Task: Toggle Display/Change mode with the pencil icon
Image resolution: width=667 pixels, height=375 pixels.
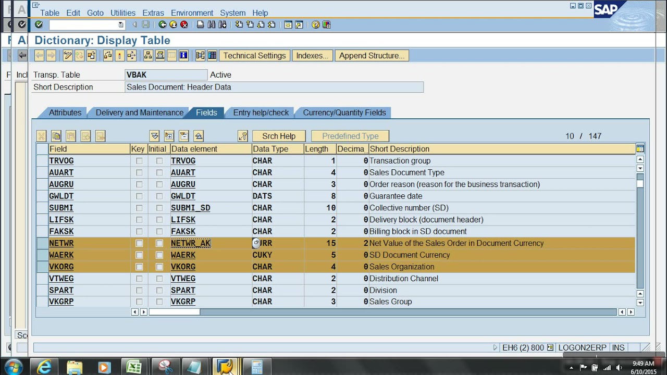Action: coord(67,56)
